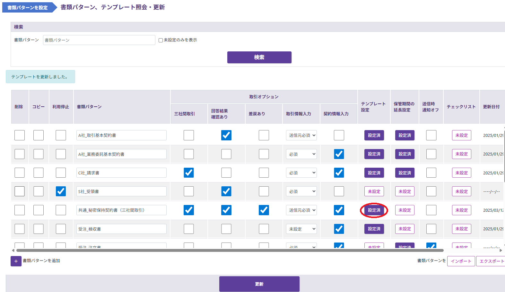Image resolution: width=505 pixels, height=292 pixels.
Task: Toggle 未設定のみを表示 checkbox
Action: 161,40
